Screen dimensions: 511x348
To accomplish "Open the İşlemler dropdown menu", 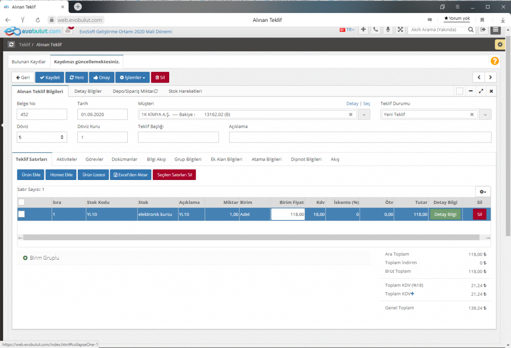I will click(132, 78).
